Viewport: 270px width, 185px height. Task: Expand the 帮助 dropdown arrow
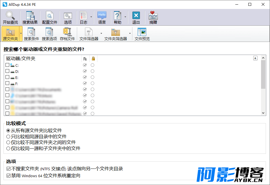(125, 17)
